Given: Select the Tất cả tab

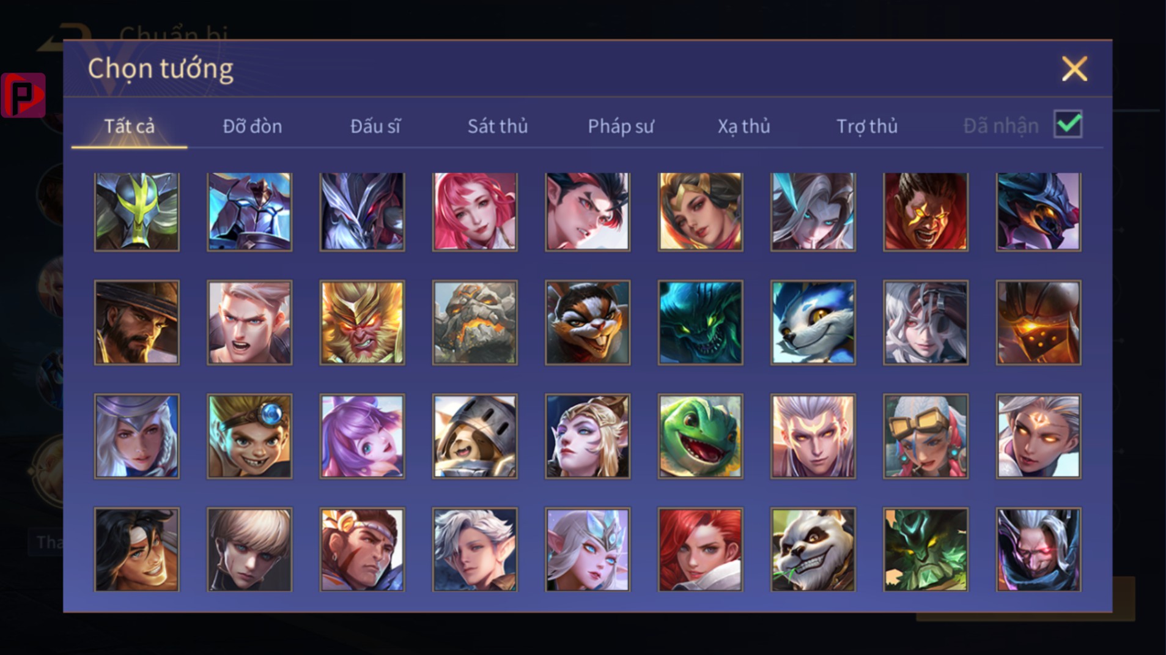Looking at the screenshot, I should pyautogui.click(x=129, y=127).
